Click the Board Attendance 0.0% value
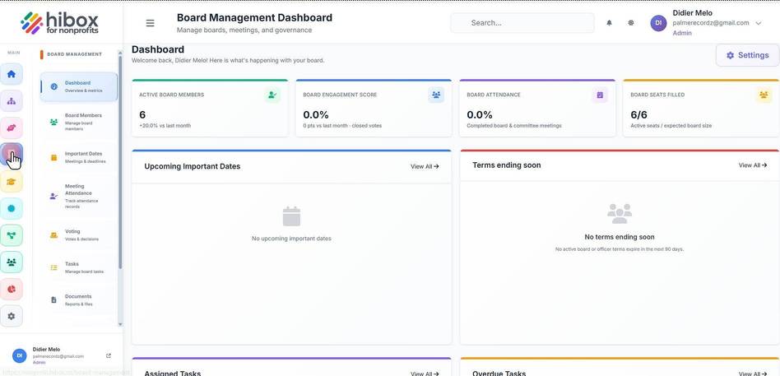 point(480,115)
